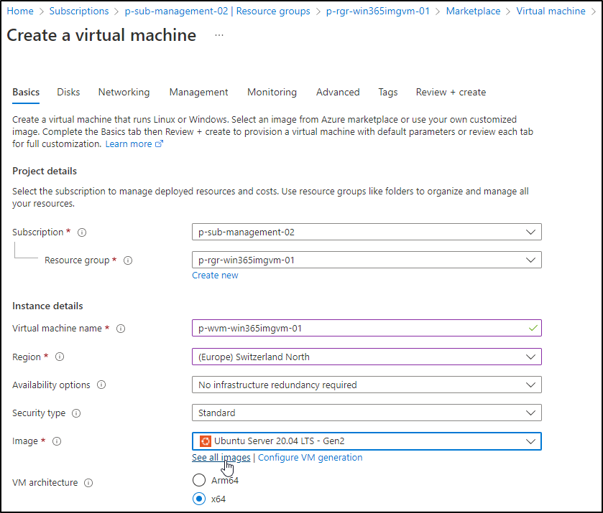This screenshot has height=513, width=603.
Task: Select the Arm64 architecture radio button
Action: (199, 480)
